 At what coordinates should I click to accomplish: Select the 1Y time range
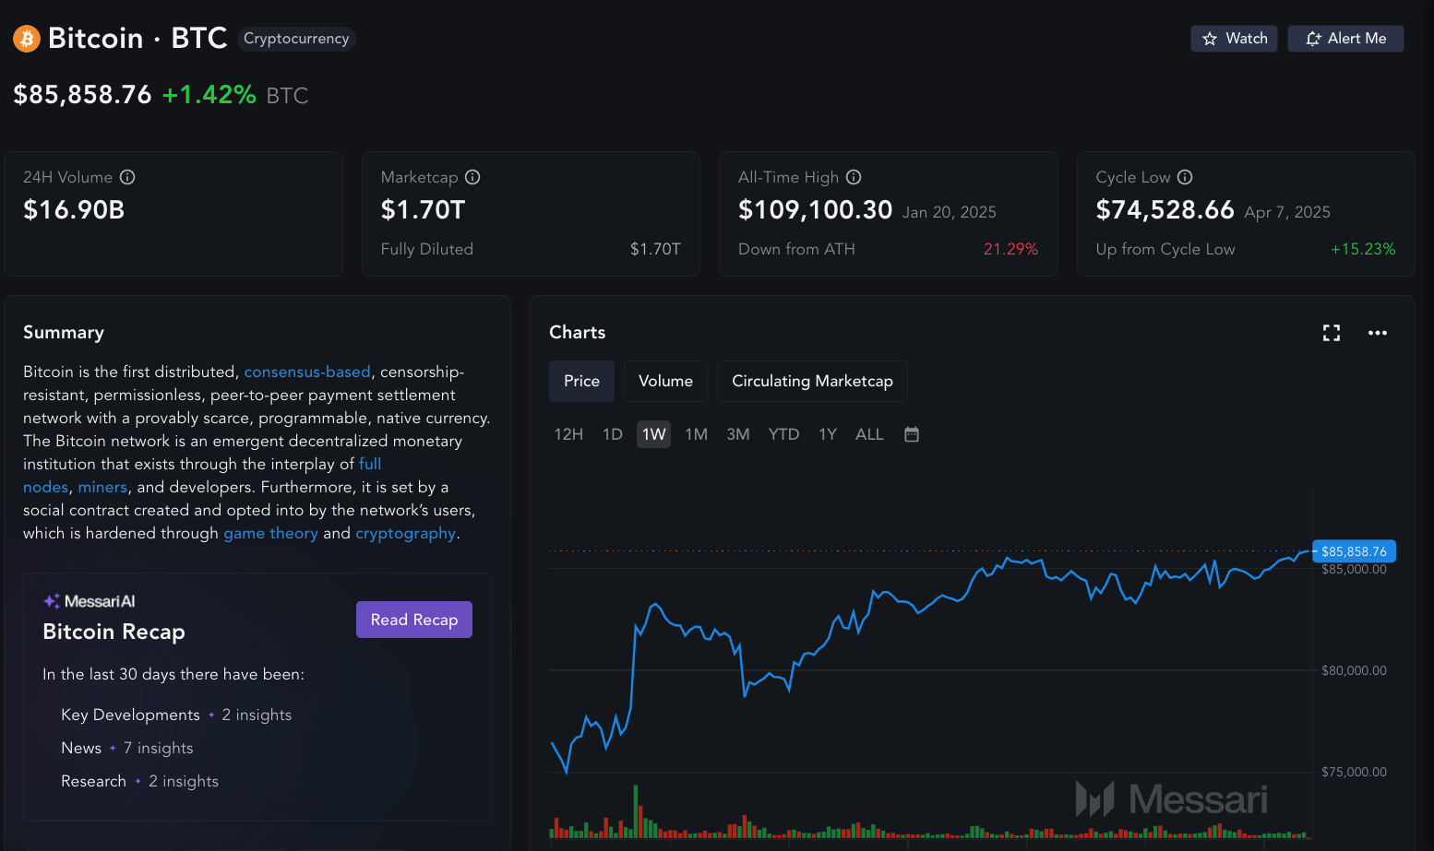pos(828,434)
